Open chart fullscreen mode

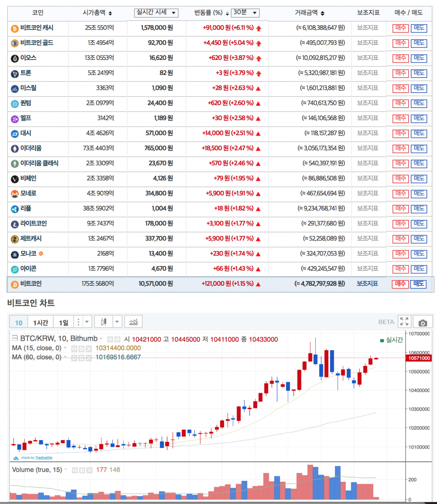pos(404,322)
